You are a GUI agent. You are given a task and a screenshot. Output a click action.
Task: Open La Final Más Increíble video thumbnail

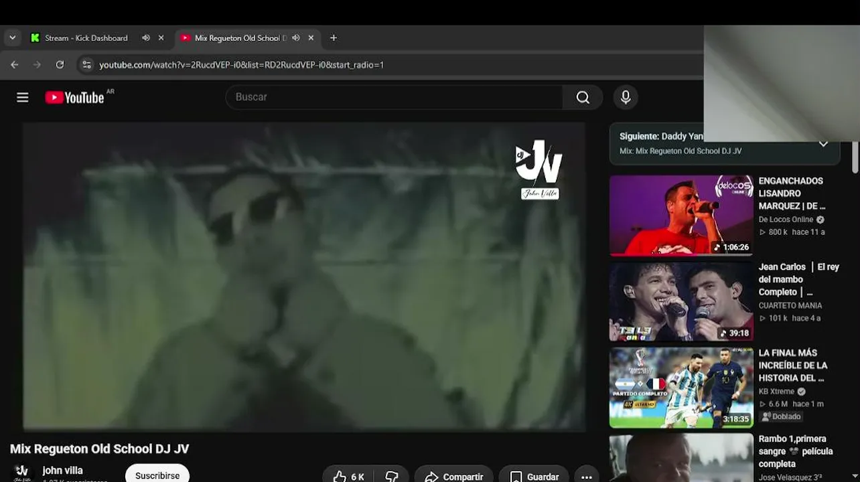click(681, 388)
